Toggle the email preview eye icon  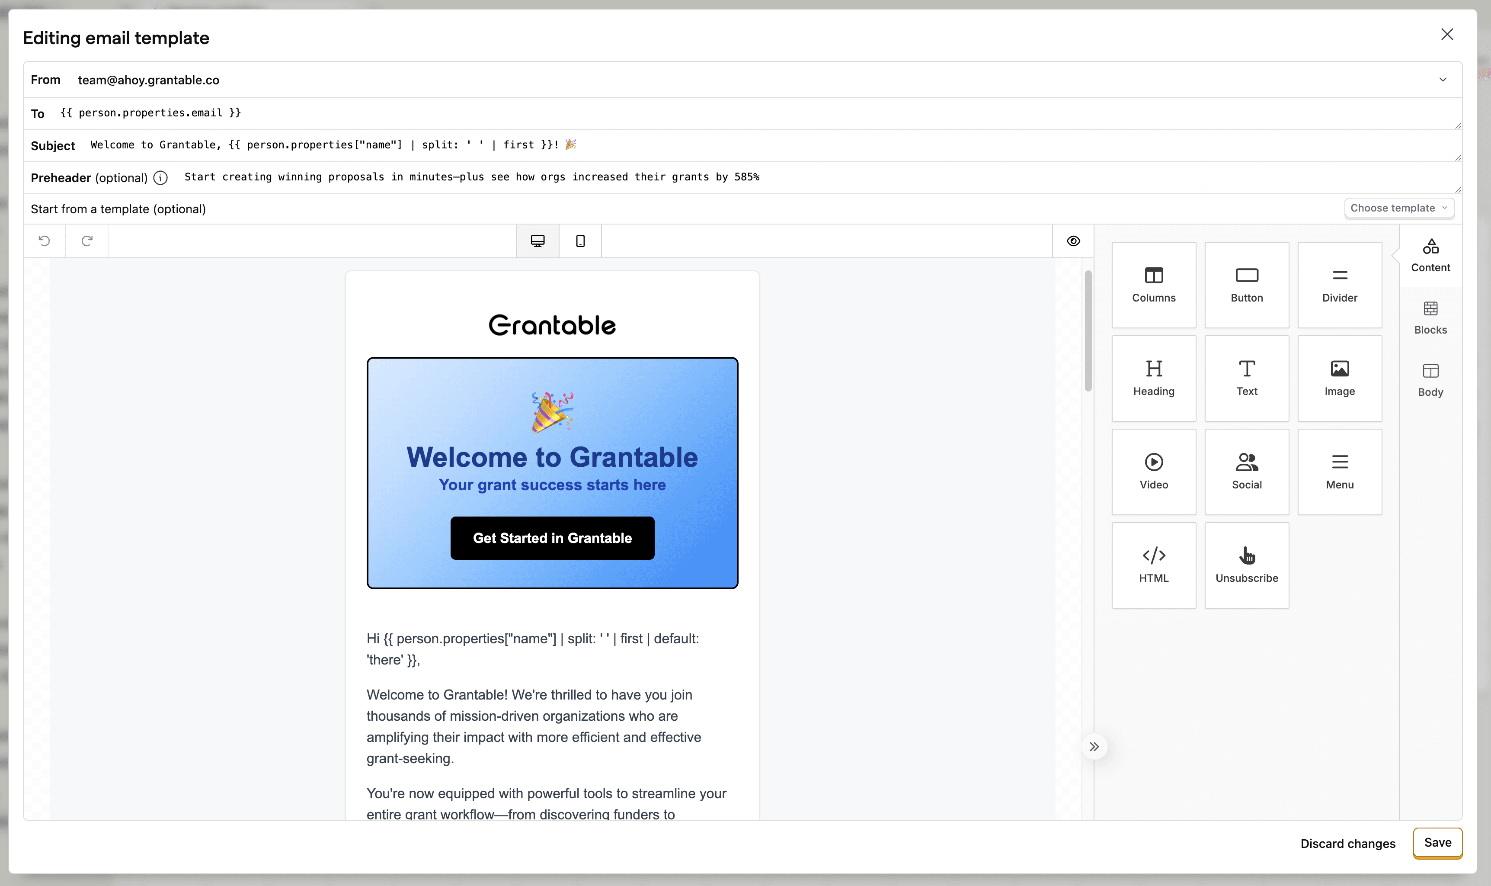1072,241
